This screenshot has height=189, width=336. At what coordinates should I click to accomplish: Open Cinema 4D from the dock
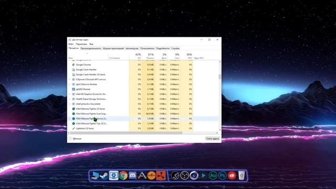click(194, 175)
